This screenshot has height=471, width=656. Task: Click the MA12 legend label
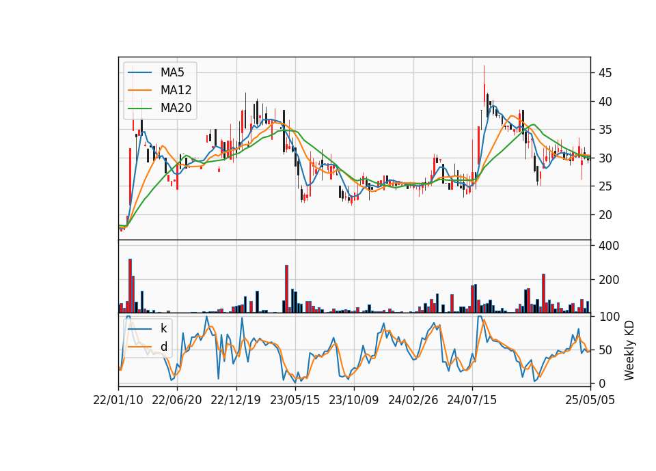[176, 90]
